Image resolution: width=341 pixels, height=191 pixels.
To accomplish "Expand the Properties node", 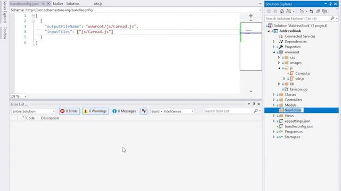I will click(x=274, y=47).
